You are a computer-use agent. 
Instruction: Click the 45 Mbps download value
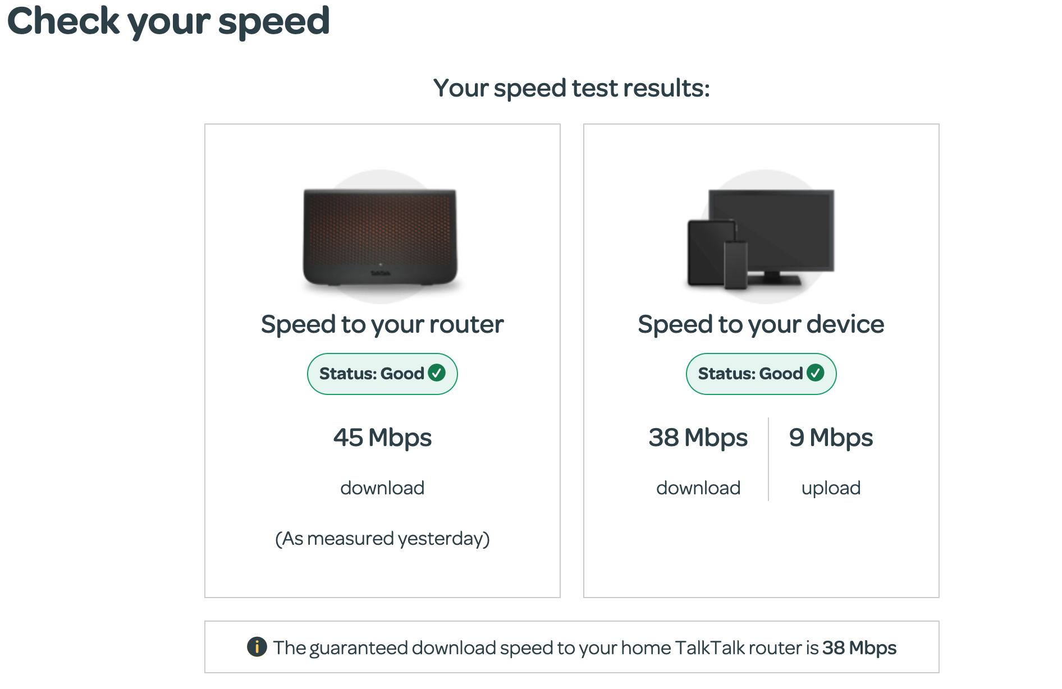(x=382, y=438)
